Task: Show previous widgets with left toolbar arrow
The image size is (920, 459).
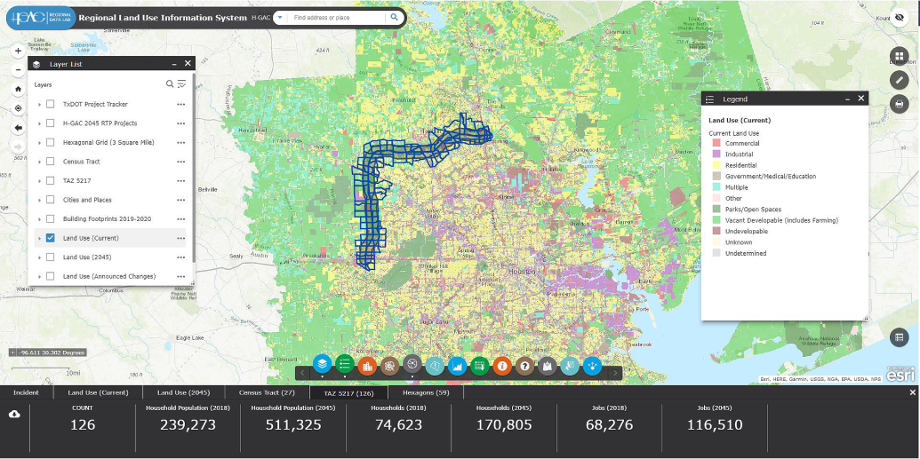Action: (303, 372)
